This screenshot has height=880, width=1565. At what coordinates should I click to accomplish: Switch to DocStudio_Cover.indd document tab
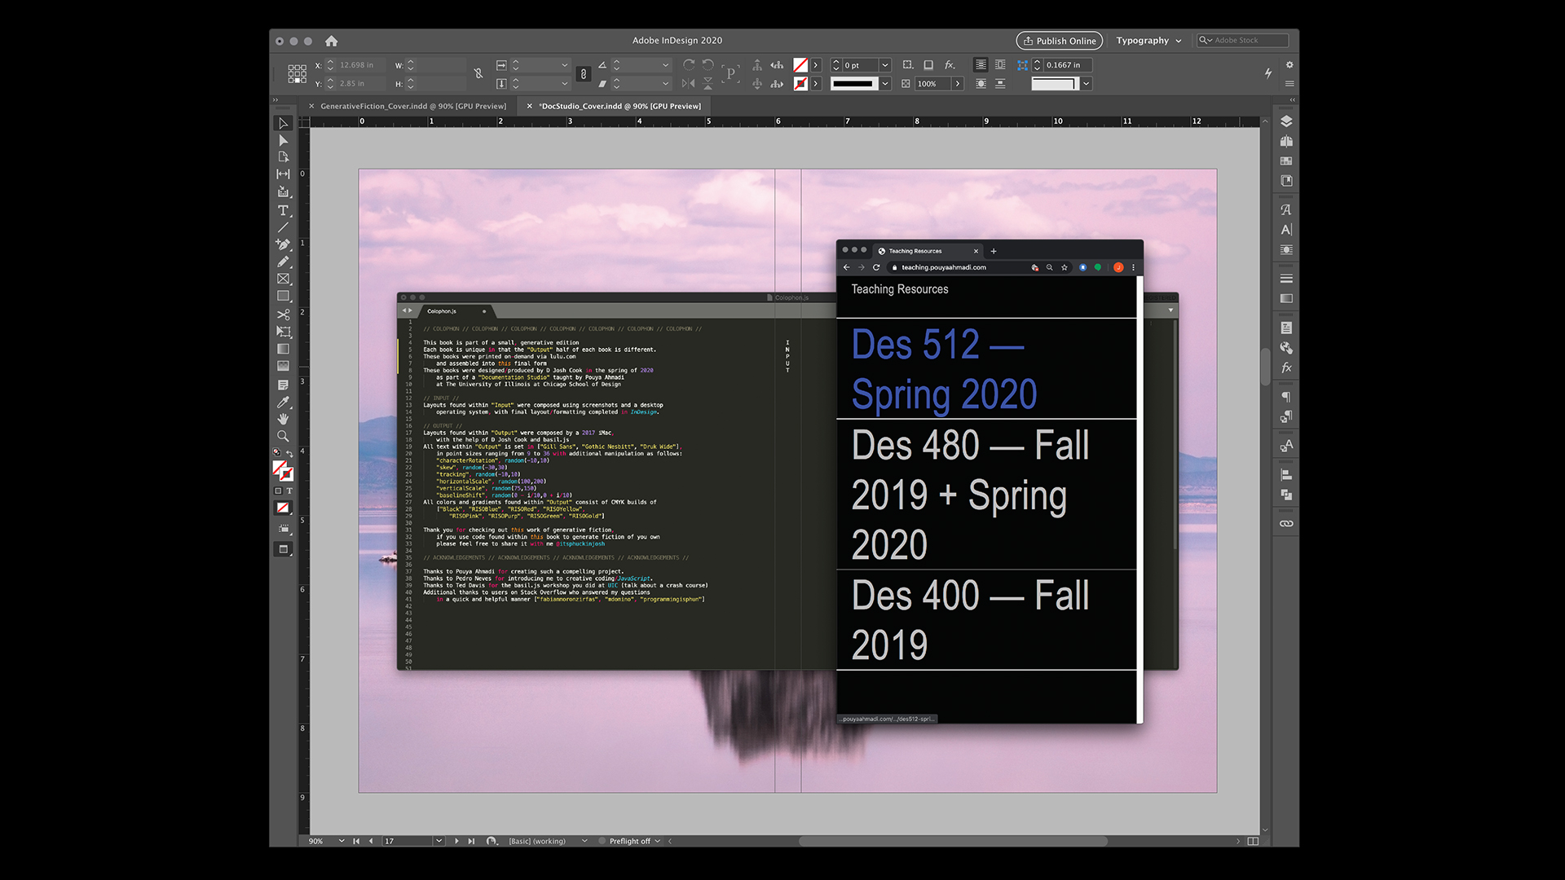619,106
